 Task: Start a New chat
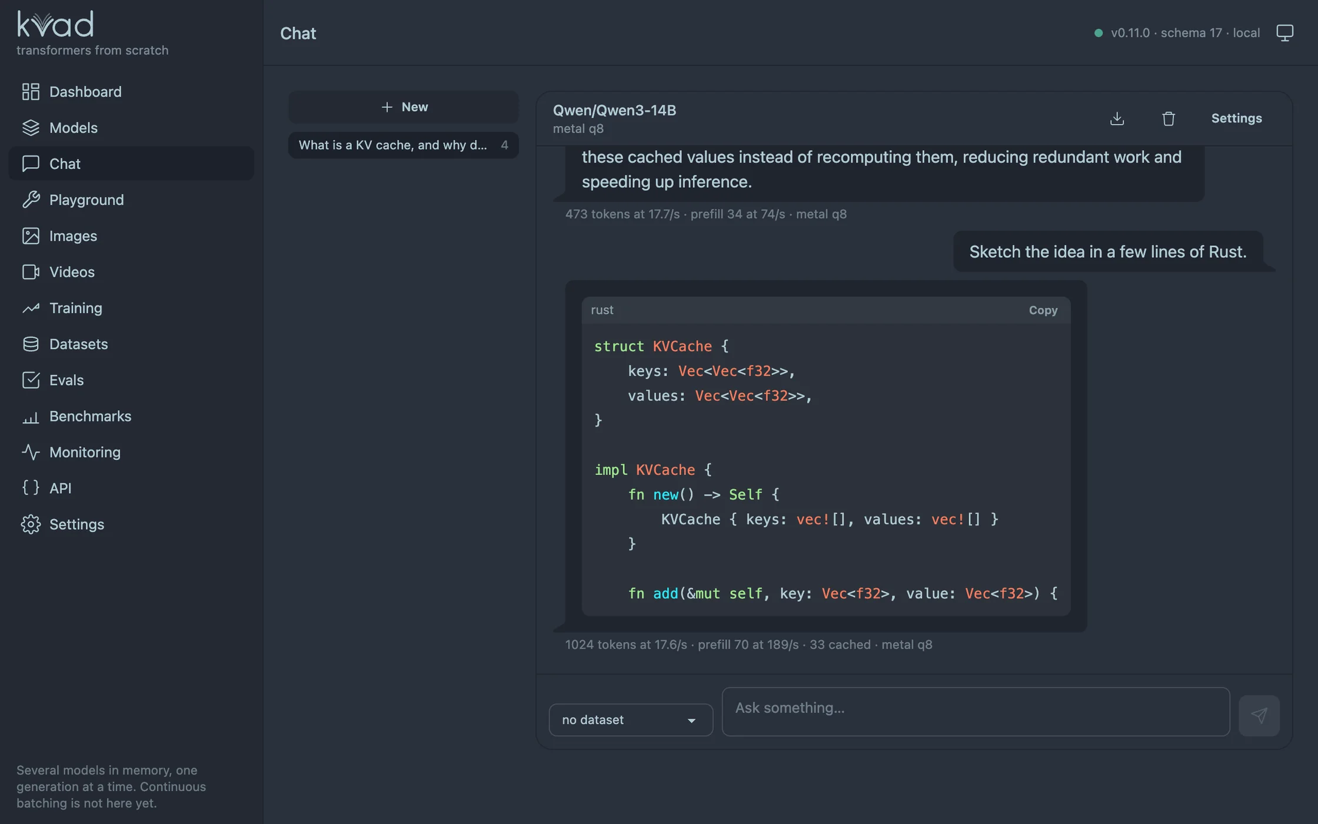pos(404,107)
